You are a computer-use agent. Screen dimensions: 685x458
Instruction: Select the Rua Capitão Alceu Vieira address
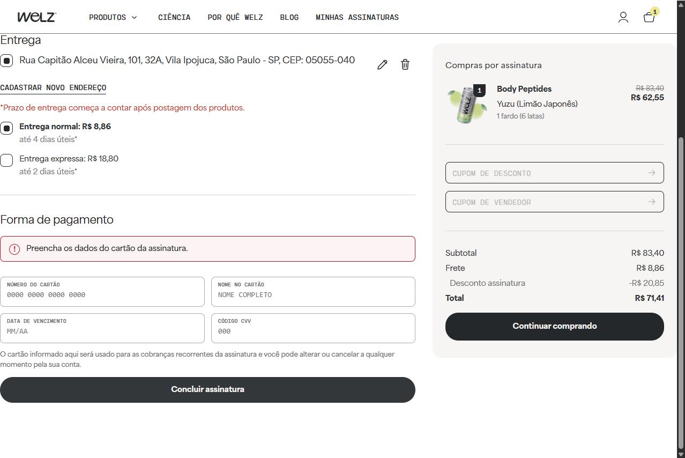click(6, 61)
